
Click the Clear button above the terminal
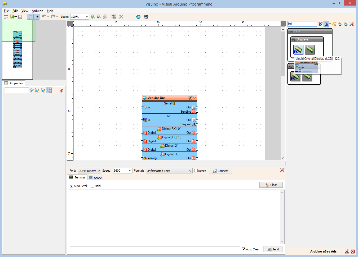click(x=271, y=184)
